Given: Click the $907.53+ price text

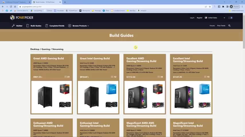Looking at the screenshot, I should [x=38, y=77].
